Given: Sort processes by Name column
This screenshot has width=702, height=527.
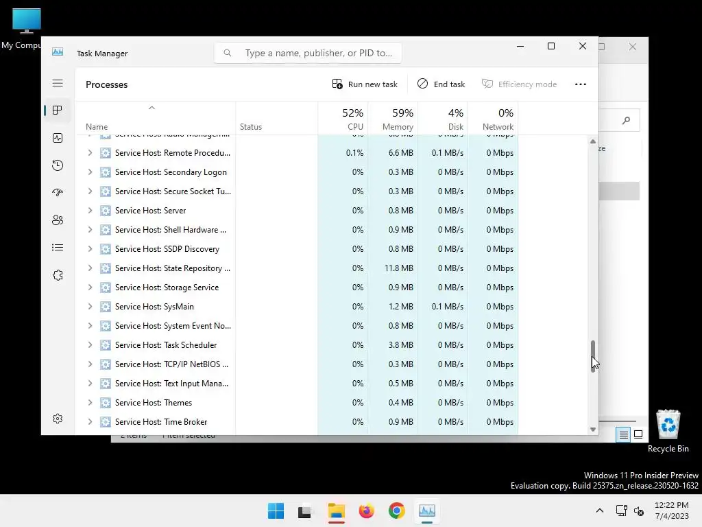Looking at the screenshot, I should [x=156, y=118].
